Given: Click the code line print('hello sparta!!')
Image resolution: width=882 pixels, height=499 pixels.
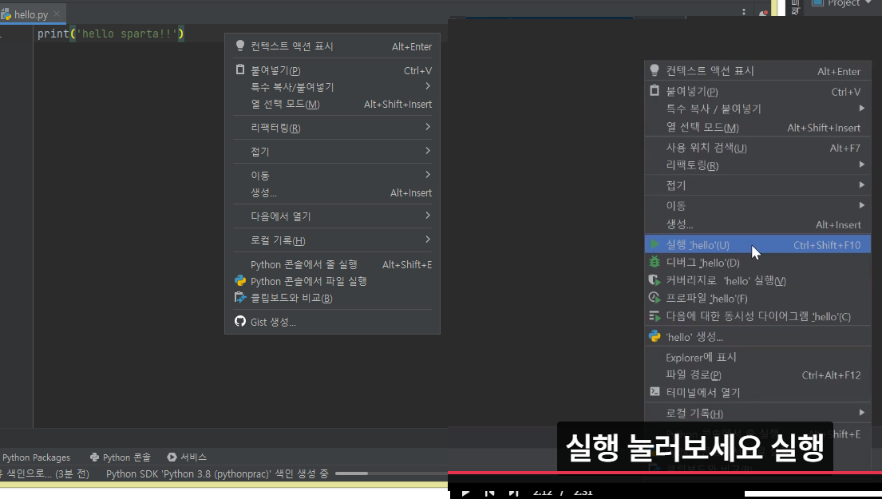Looking at the screenshot, I should coord(111,34).
